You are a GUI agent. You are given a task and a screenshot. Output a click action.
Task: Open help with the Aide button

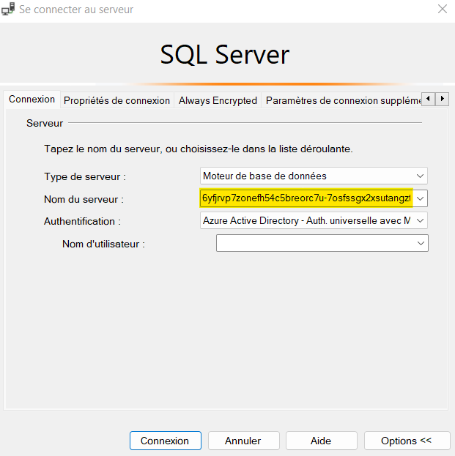pos(321,441)
